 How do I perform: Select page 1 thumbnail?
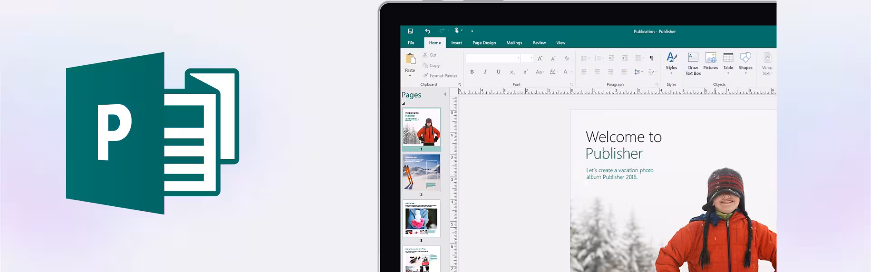(421, 127)
